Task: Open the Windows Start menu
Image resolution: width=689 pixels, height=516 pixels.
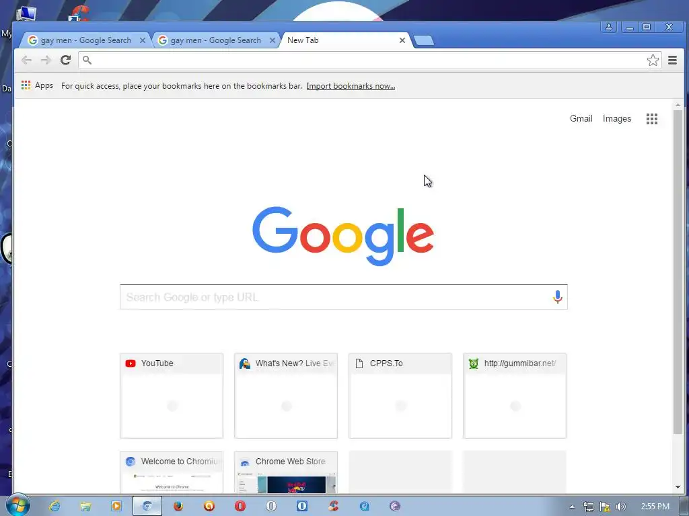Action: coord(18,506)
